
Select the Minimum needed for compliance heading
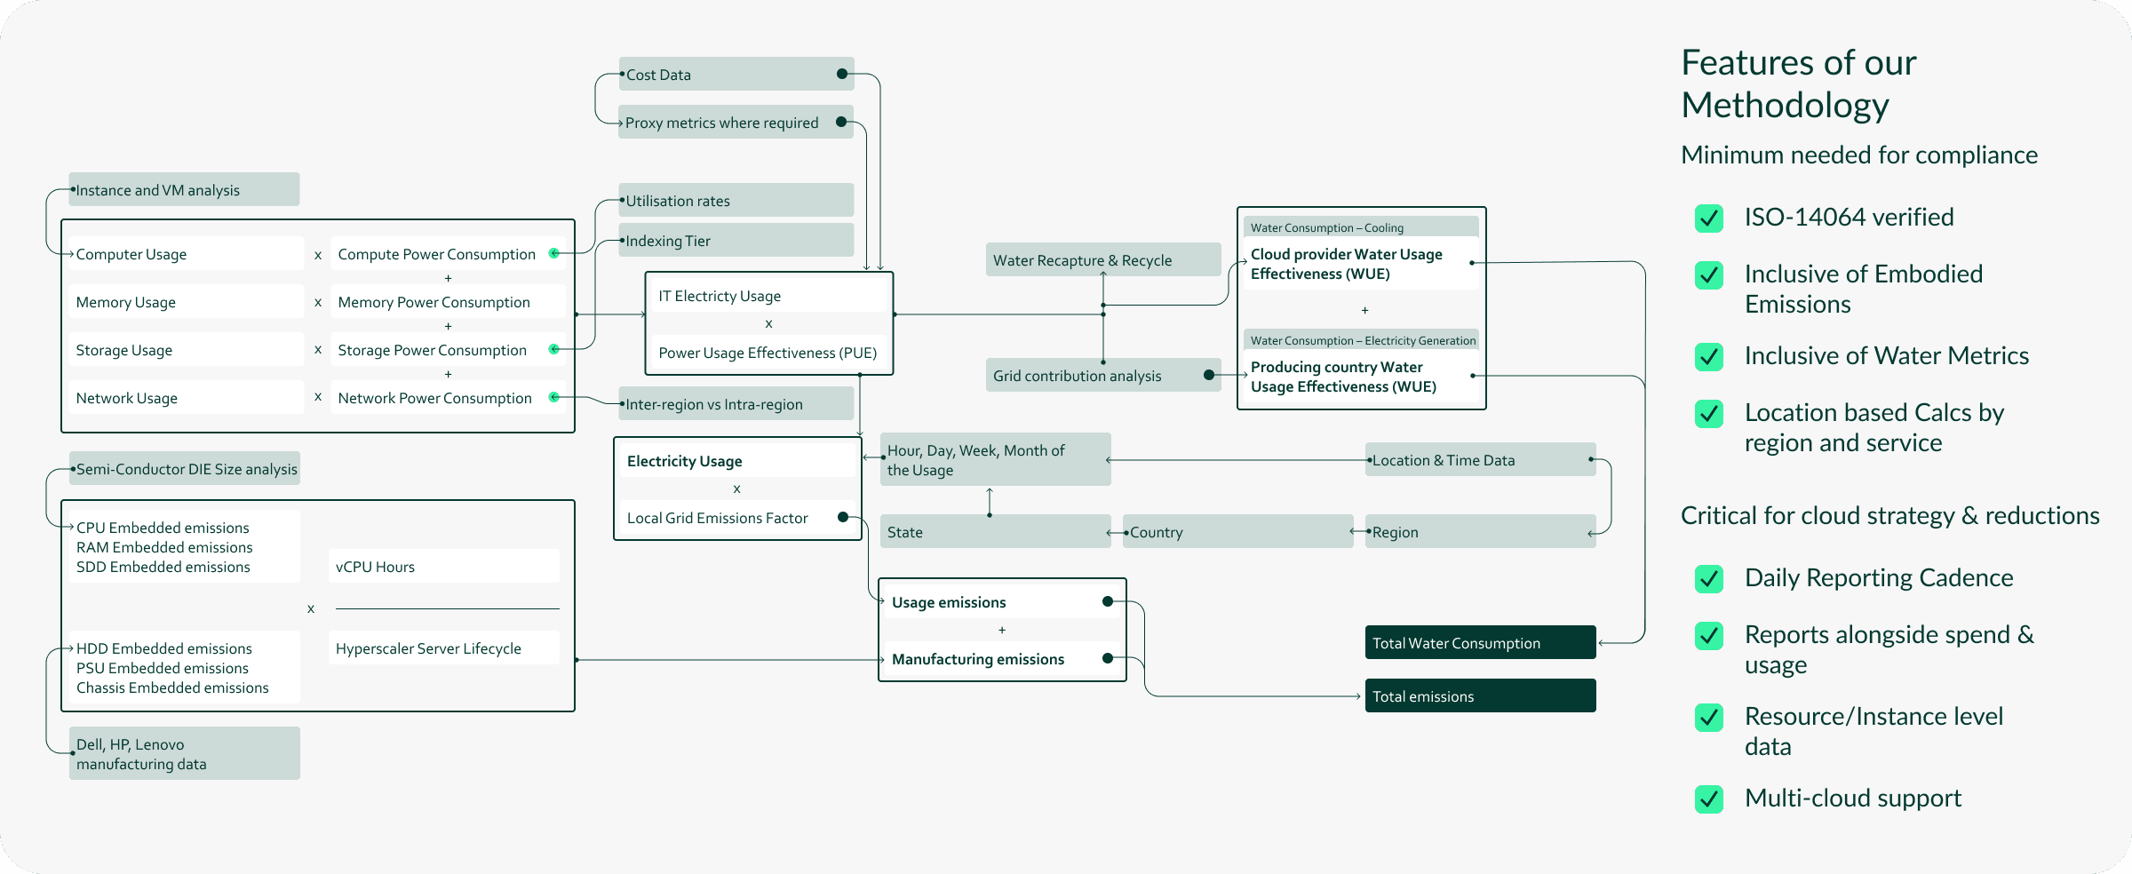click(1859, 155)
